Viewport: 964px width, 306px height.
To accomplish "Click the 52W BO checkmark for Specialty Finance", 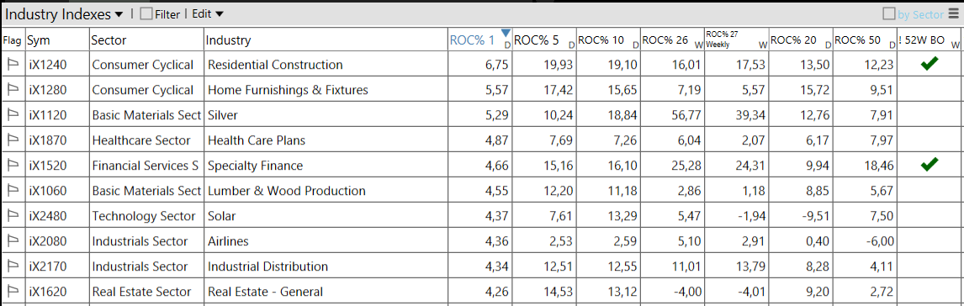I will tap(929, 165).
